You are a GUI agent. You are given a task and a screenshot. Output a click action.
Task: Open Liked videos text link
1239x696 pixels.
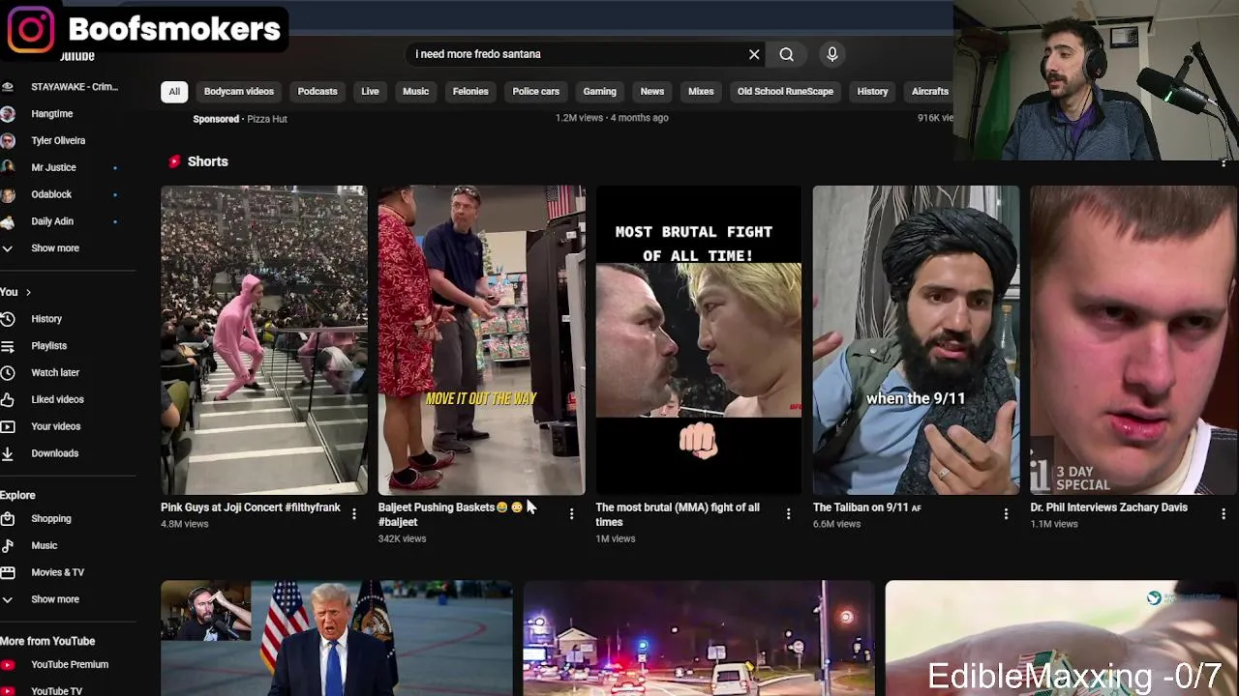[57, 399]
